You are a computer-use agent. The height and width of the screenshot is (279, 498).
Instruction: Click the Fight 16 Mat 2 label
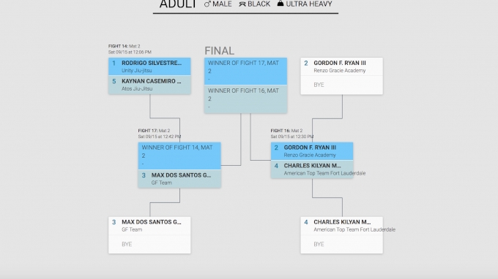pyautogui.click(x=286, y=131)
